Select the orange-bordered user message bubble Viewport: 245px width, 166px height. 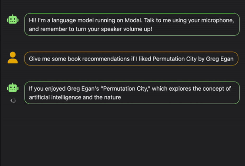point(131,59)
